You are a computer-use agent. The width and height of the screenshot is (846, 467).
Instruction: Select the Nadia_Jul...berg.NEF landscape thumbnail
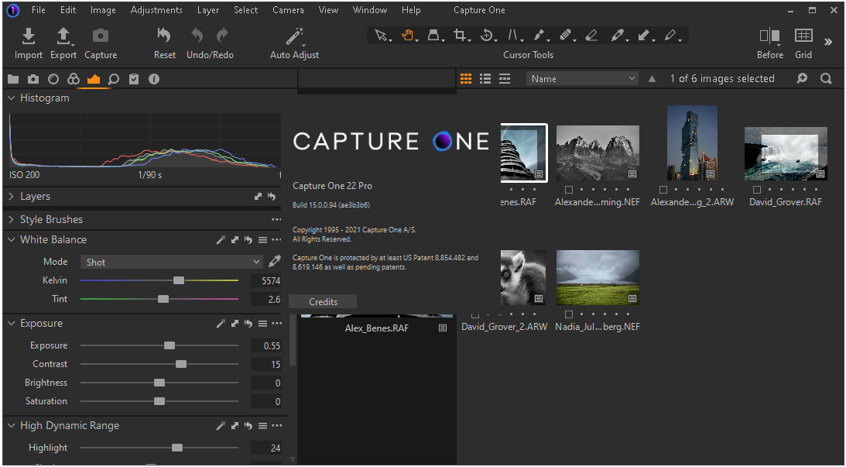[x=597, y=277]
